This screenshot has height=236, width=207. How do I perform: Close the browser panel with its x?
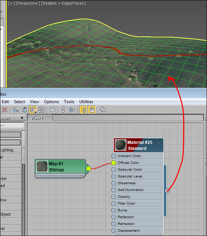coord(22,118)
